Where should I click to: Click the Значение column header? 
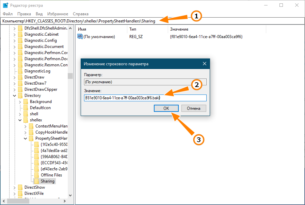[x=179, y=29]
